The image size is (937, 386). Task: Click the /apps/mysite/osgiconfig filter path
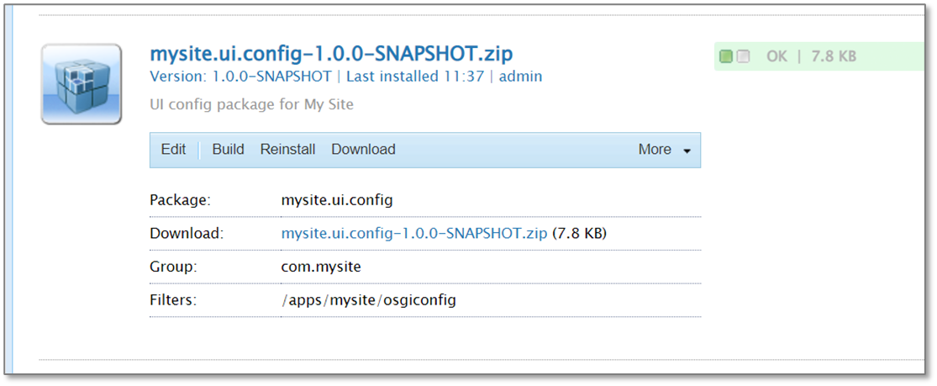pyautogui.click(x=369, y=299)
